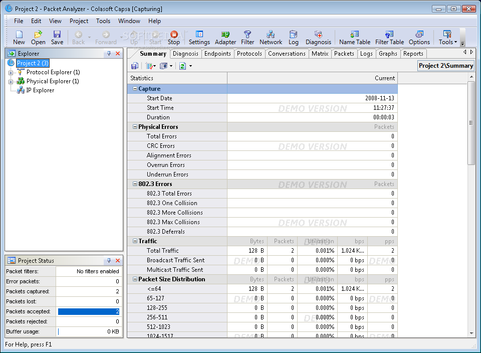Collapse the Packet Size Distribution group
The height and width of the screenshot is (353, 481).
135,279
